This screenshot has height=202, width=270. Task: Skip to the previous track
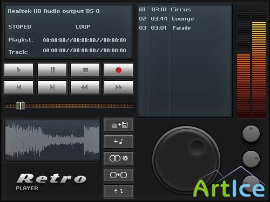pos(19,87)
